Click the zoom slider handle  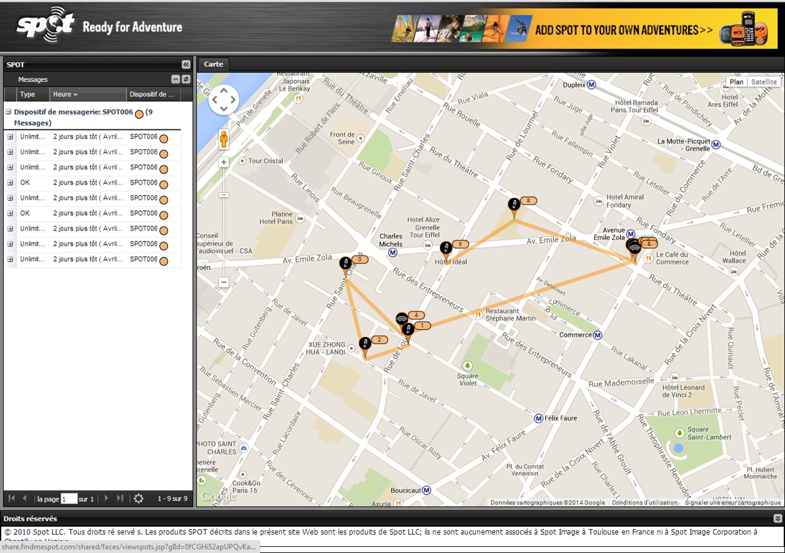[x=224, y=195]
